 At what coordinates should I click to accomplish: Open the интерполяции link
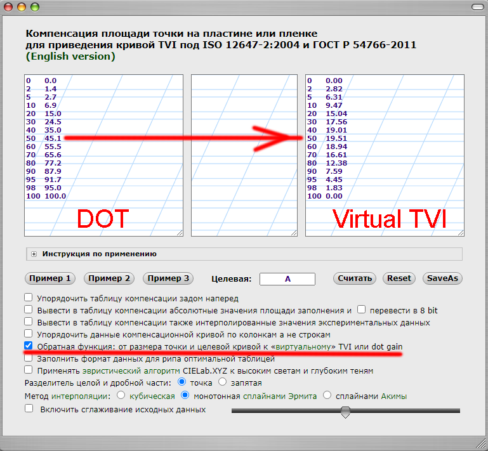tap(81, 396)
